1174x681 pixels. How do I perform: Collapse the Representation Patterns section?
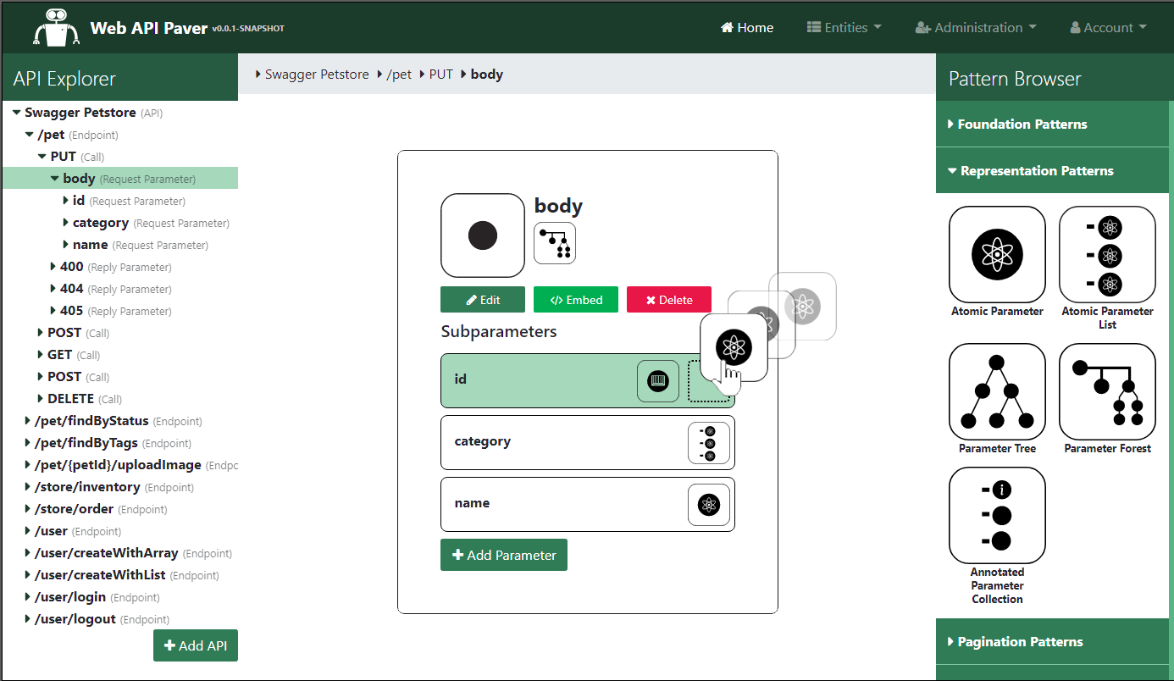click(1036, 171)
